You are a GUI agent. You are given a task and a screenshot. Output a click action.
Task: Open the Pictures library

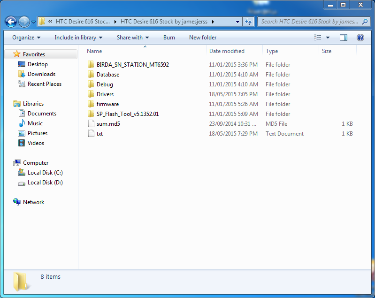tap(38, 133)
